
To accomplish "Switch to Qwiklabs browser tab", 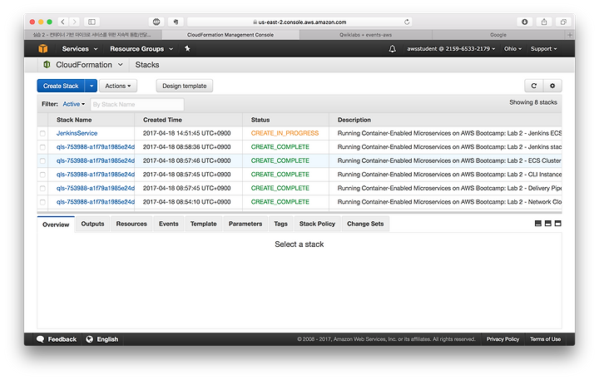I will coord(365,35).
